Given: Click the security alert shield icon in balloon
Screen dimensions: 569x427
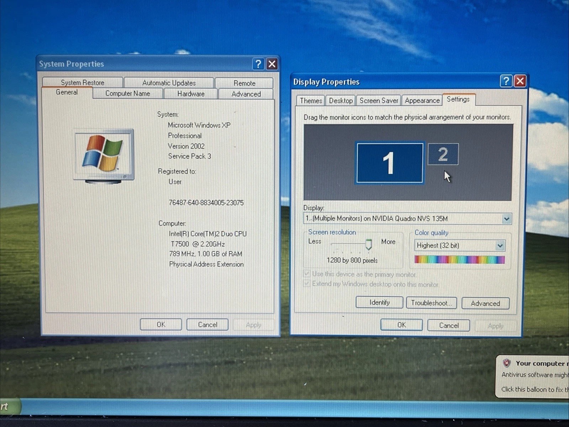Looking at the screenshot, I should [507, 363].
